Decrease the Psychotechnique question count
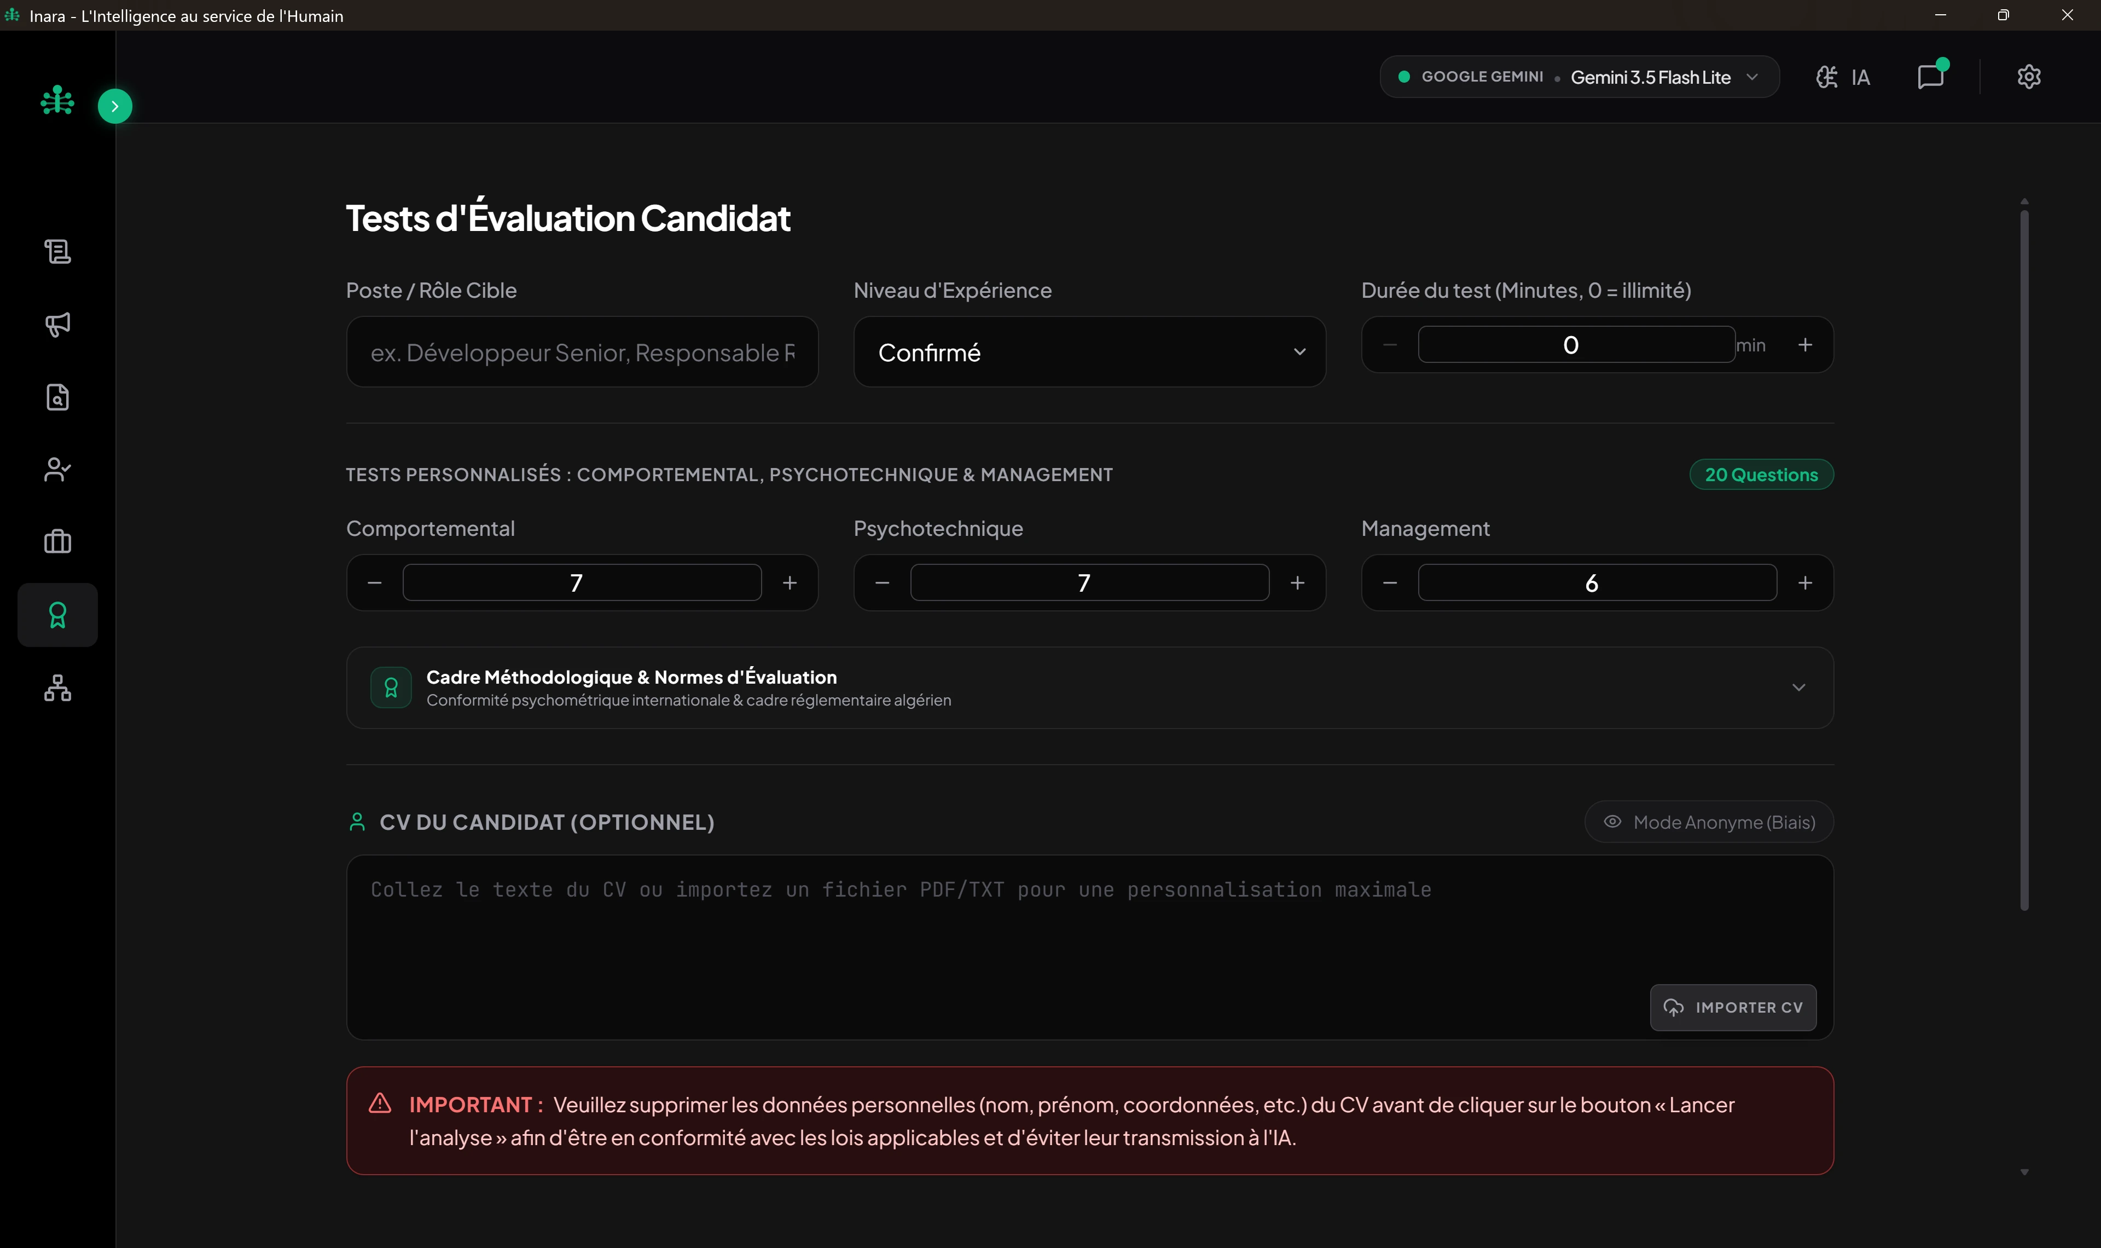2101x1248 pixels. (883, 583)
